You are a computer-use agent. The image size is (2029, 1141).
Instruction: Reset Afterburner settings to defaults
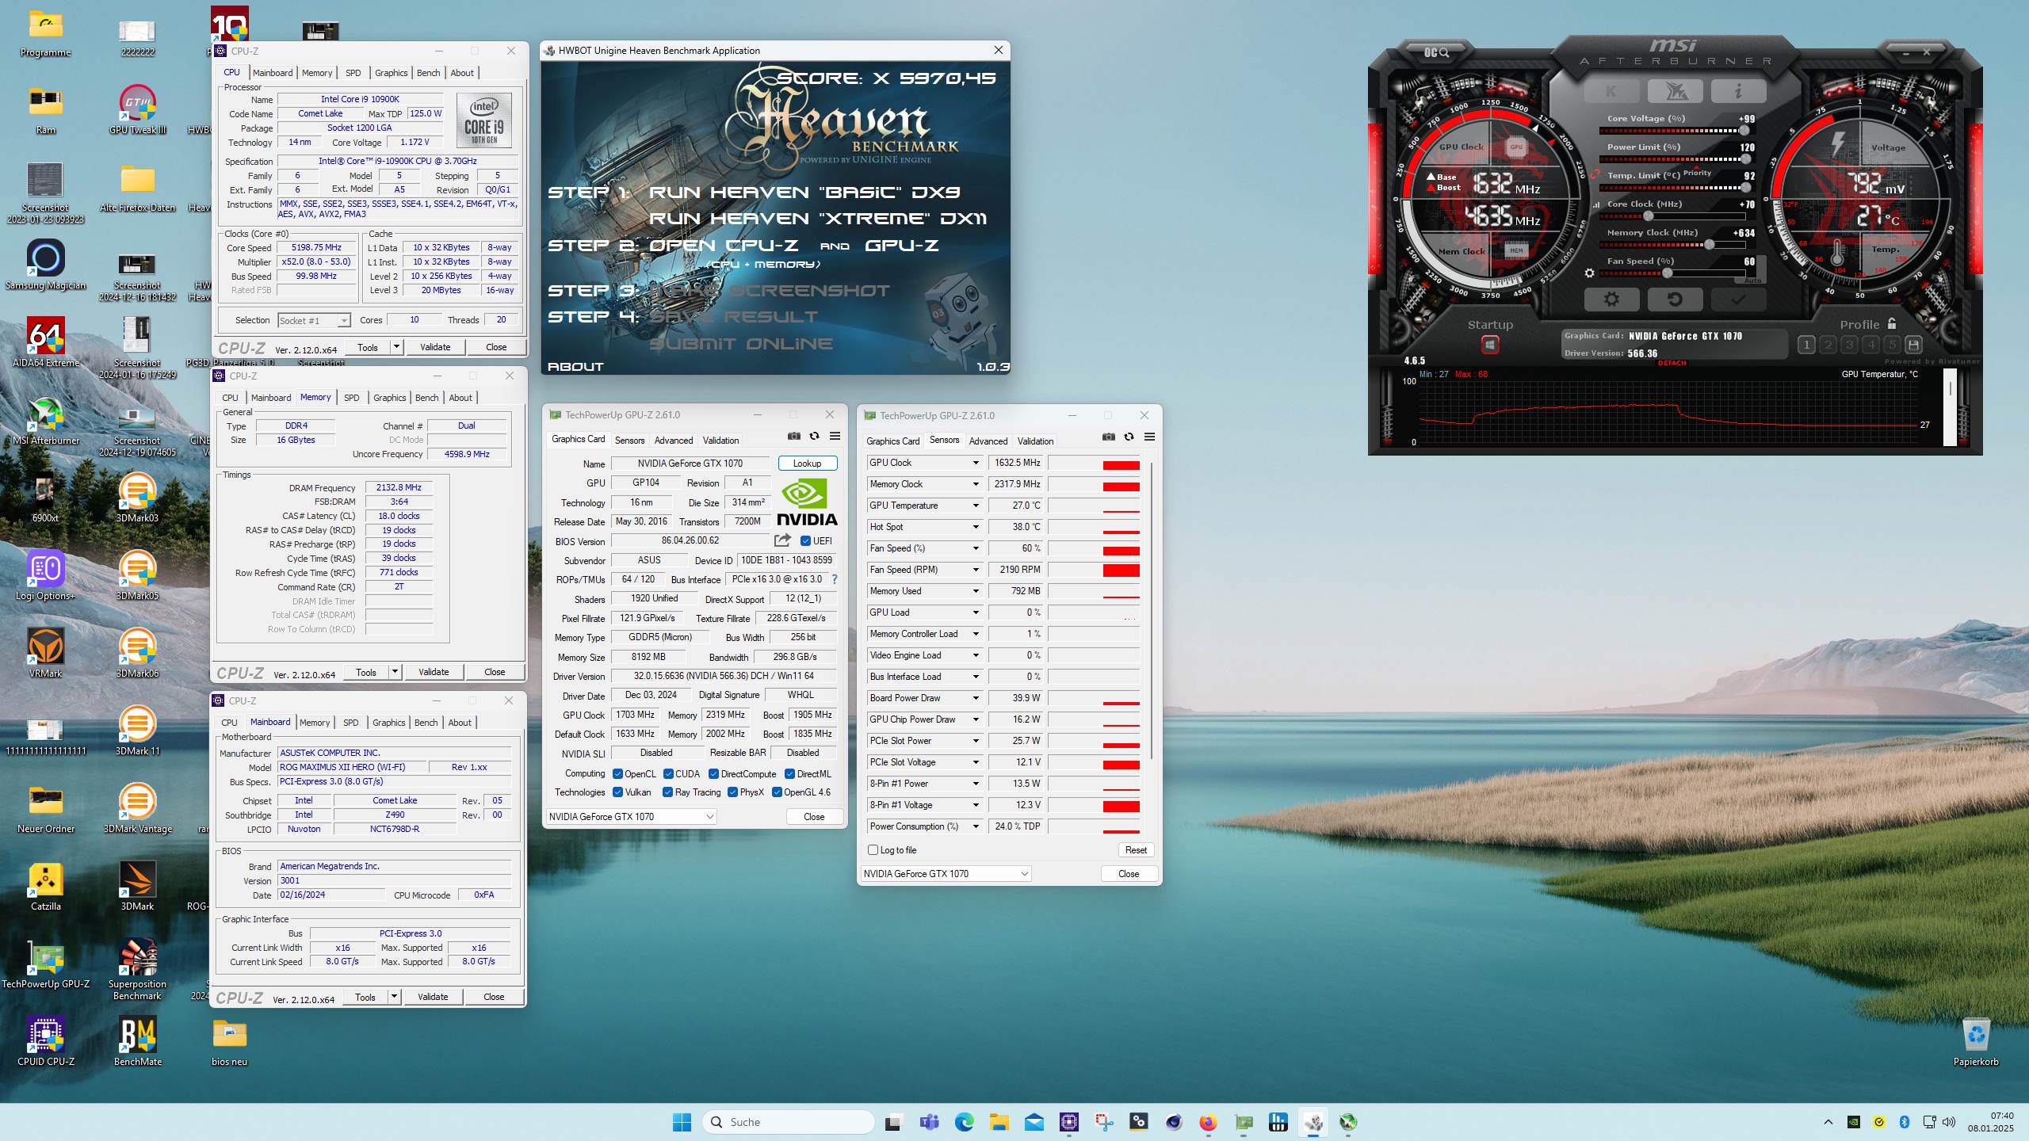point(1675,300)
